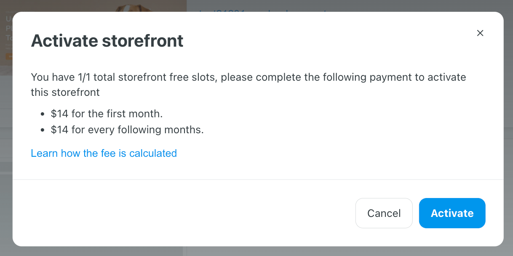Click the free slots payment description text
The width and height of the screenshot is (513, 256).
click(x=248, y=84)
